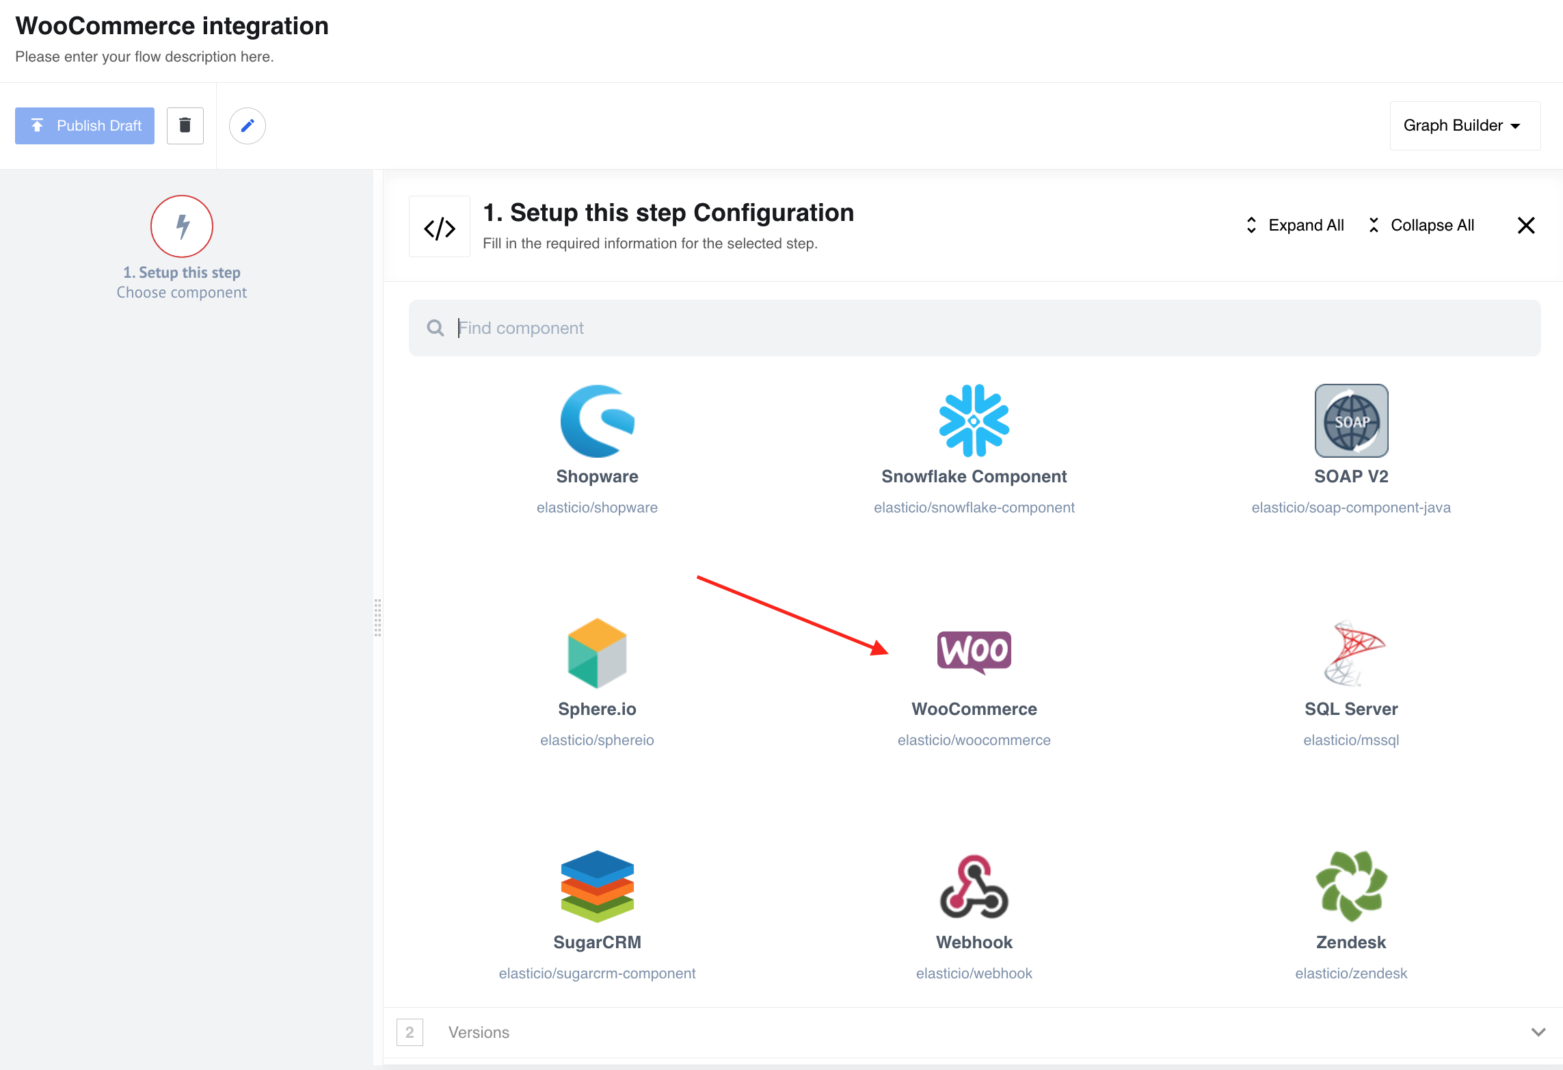Image resolution: width=1563 pixels, height=1070 pixels.
Task: Choose the SQL Server component icon
Action: (1354, 653)
